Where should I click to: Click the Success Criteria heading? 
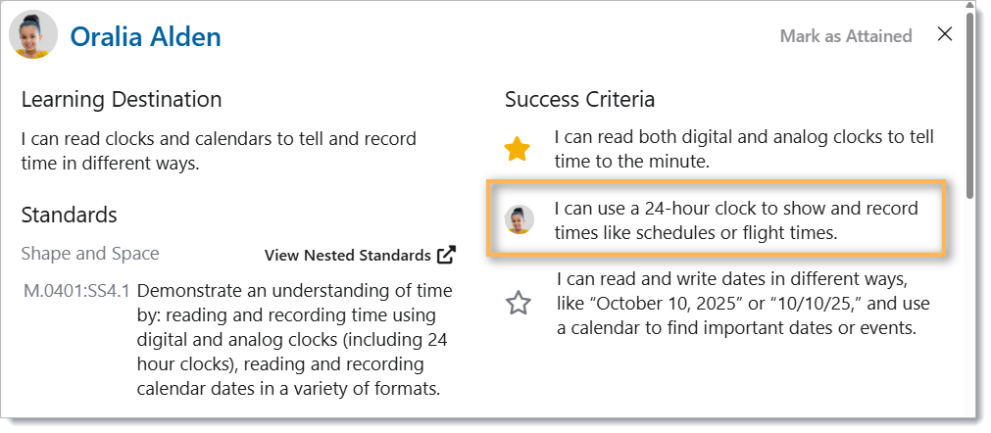[x=579, y=99]
